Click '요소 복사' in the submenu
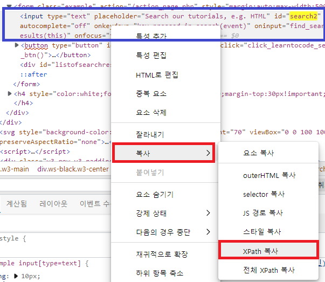This screenshot has height=282, width=325. [268, 153]
